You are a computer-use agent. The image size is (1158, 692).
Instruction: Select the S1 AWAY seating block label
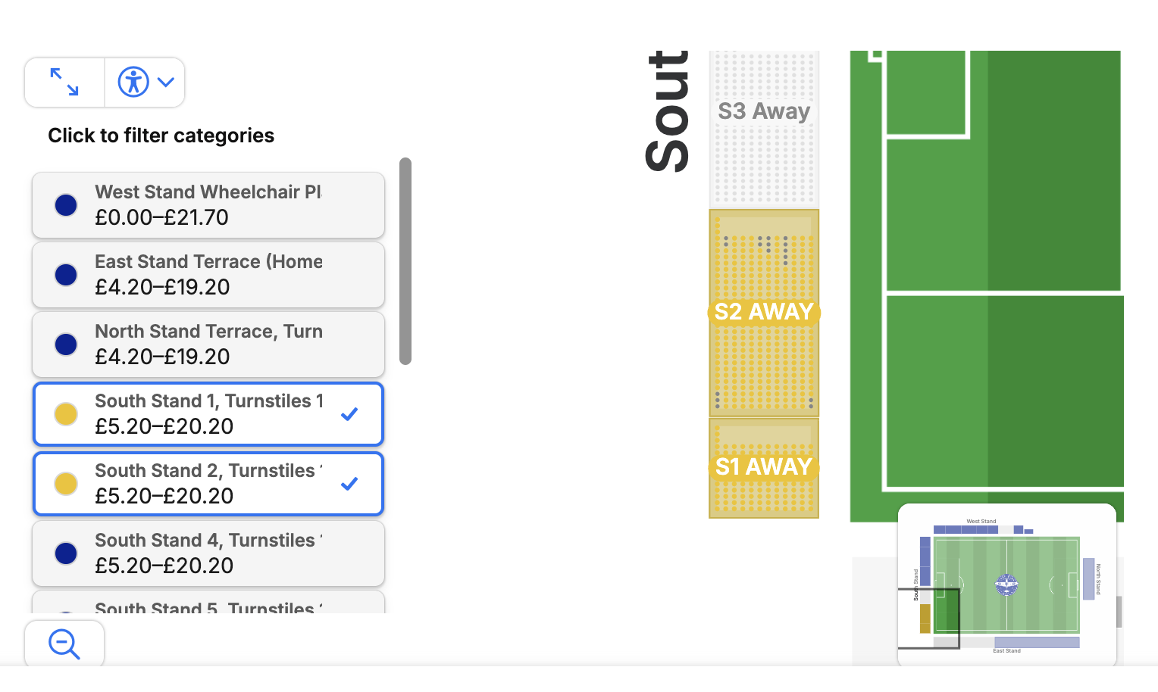pos(764,467)
